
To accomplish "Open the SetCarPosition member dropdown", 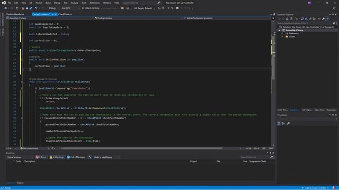I will tap(228, 18).
